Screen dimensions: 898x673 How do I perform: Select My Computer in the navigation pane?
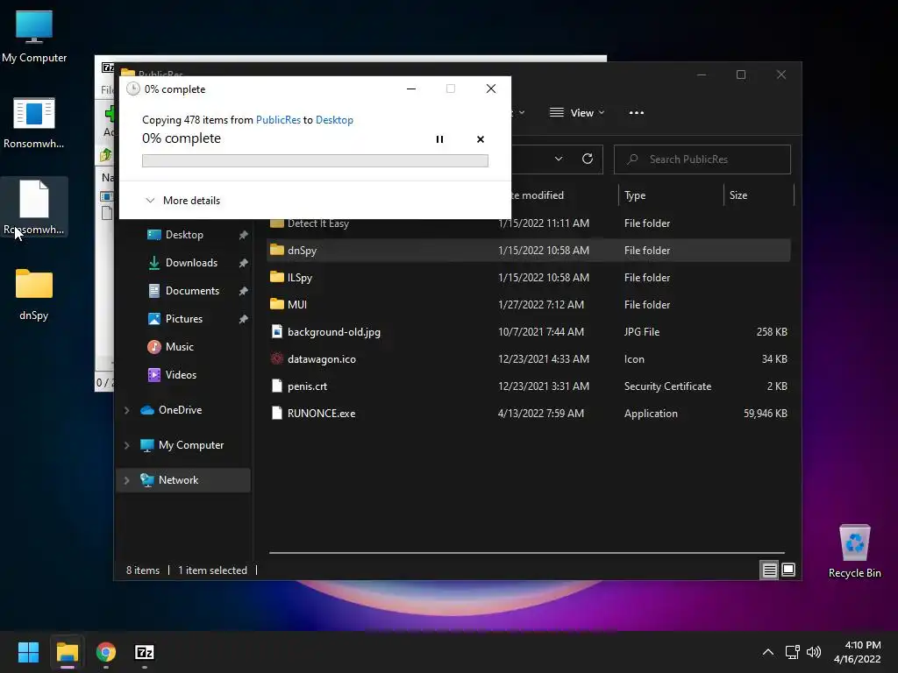(190, 444)
